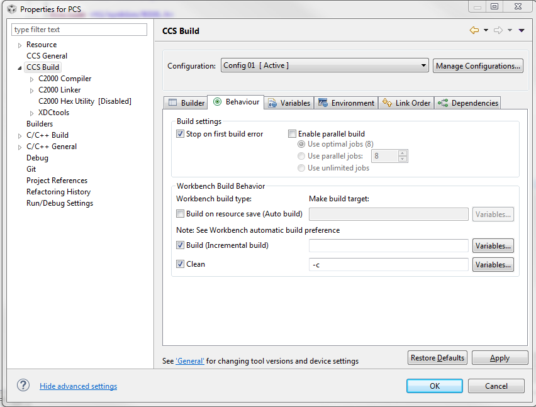The image size is (536, 407).
Task: Click the forward navigation arrow icon
Action: 498,30
